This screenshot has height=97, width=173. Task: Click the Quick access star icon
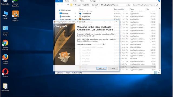point(60,10)
